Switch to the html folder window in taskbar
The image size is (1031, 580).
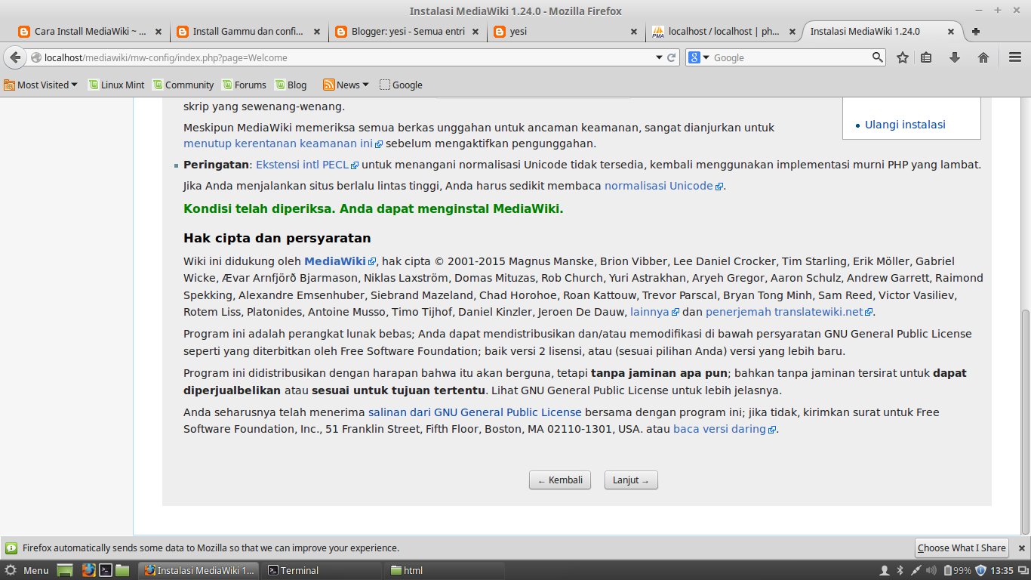pos(445,570)
